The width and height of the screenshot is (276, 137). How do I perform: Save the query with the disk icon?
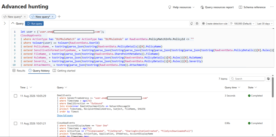click(197, 23)
